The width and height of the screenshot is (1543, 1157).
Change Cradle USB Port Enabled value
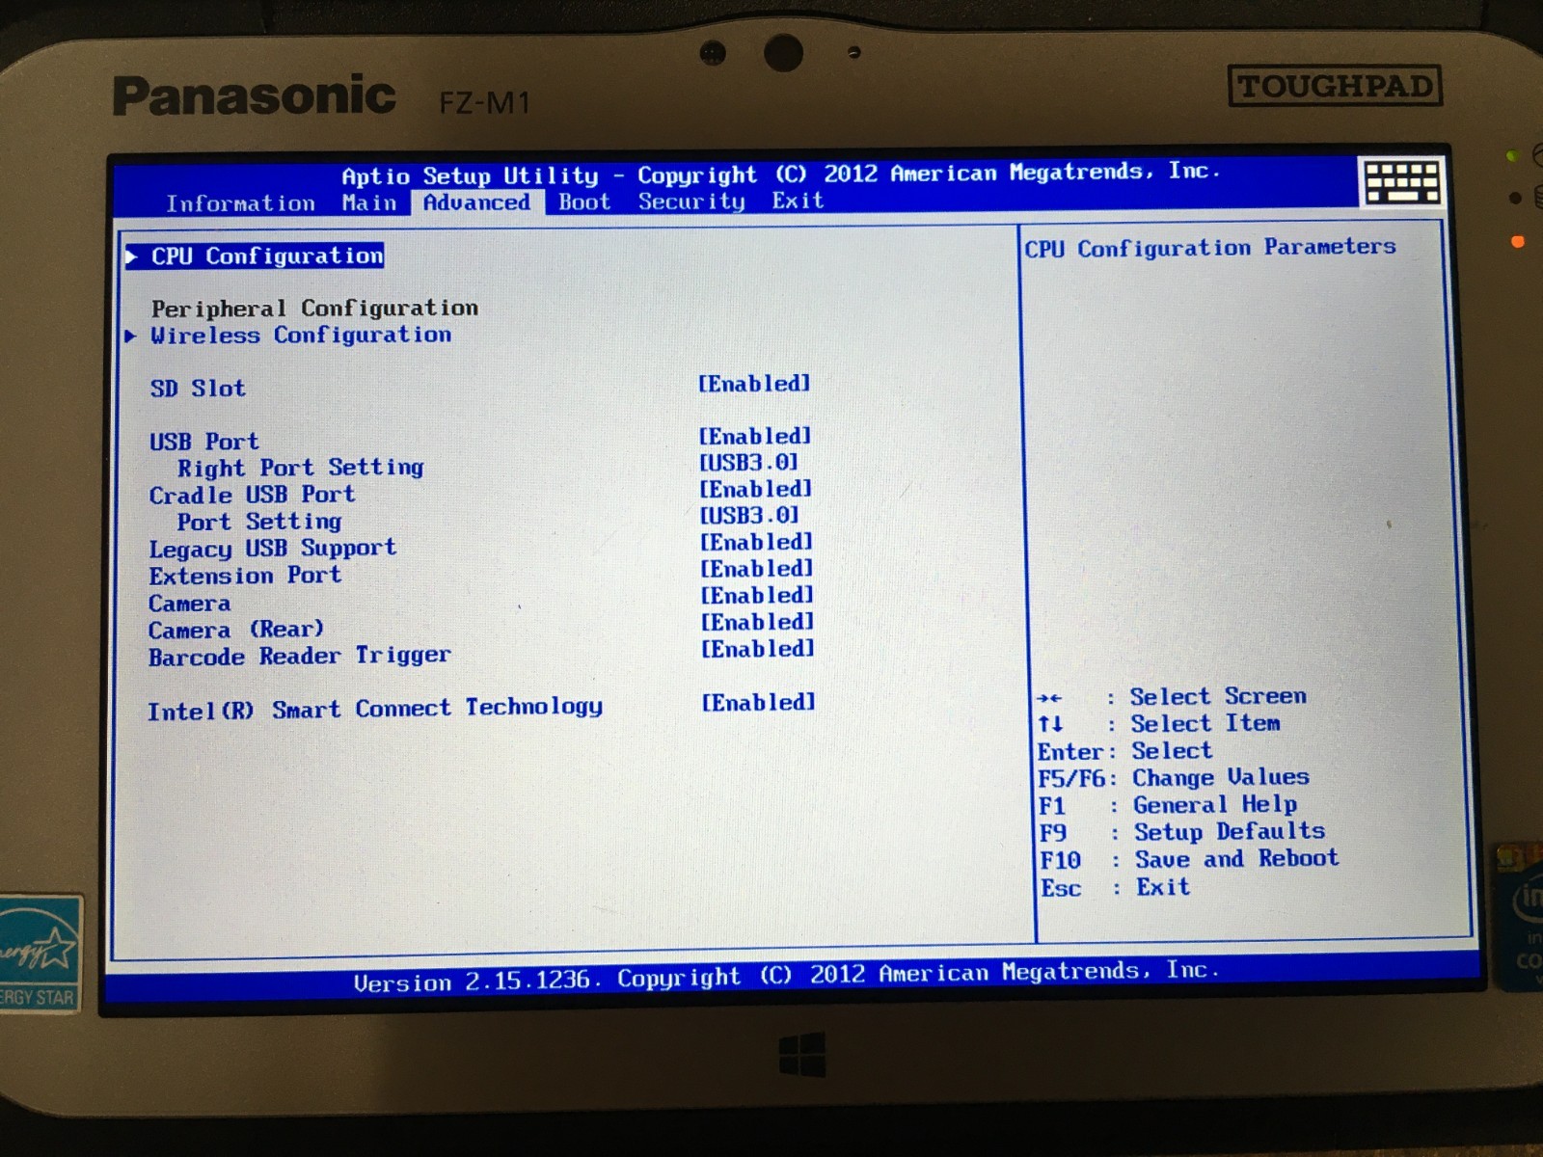[x=756, y=489]
